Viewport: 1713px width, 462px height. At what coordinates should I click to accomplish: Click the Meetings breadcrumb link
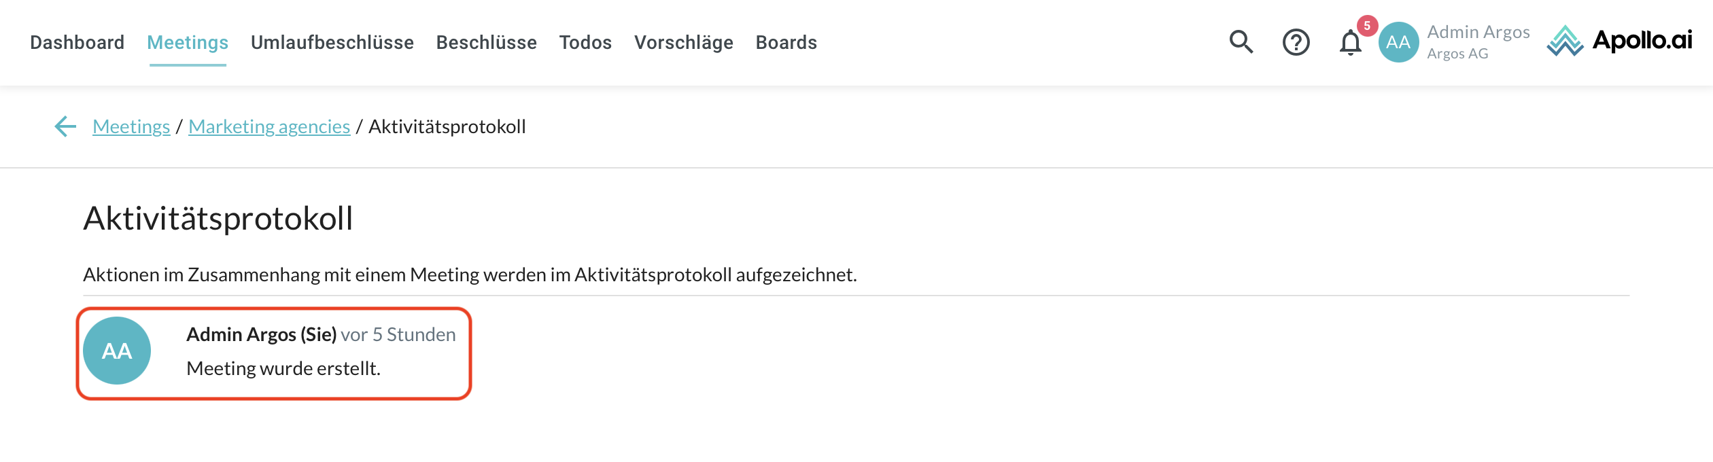click(131, 126)
